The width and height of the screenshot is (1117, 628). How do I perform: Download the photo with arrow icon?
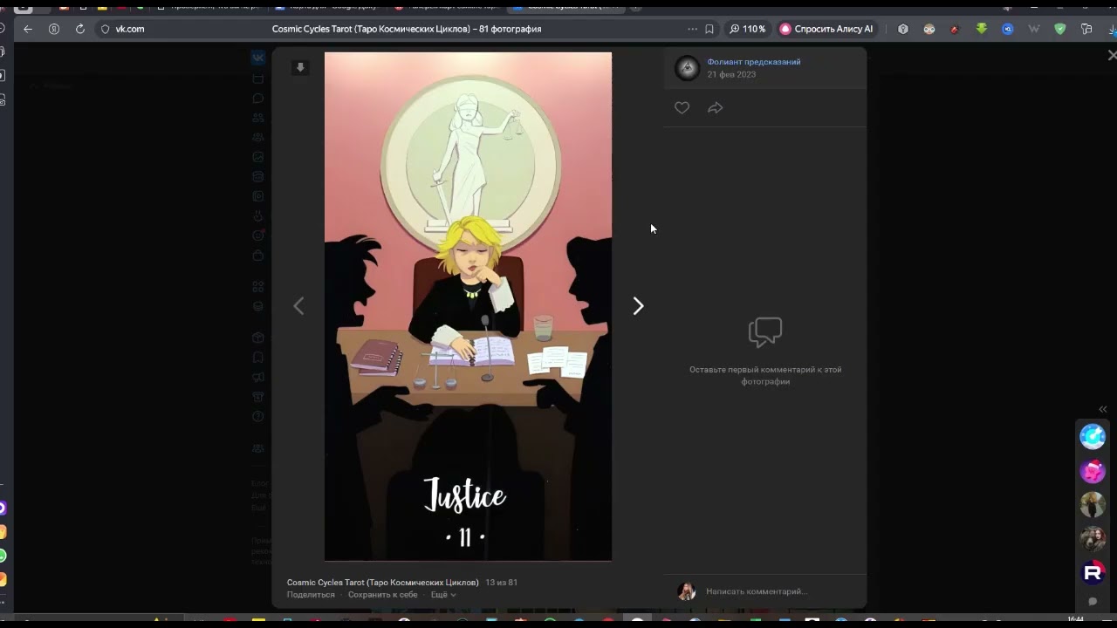coord(300,67)
